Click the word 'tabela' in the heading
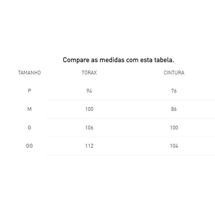This screenshot has height=215, width=215. (163, 60)
